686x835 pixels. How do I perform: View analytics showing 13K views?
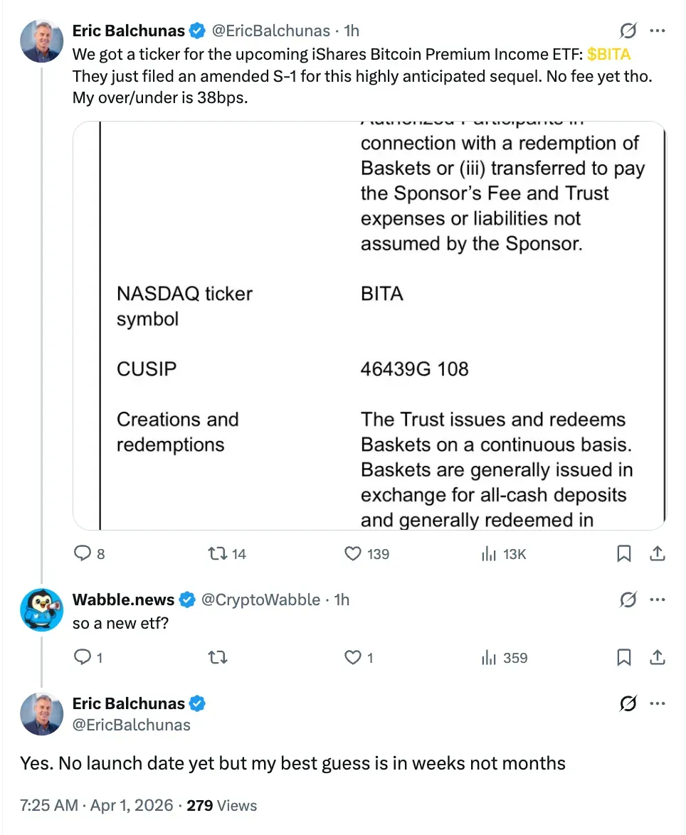pyautogui.click(x=489, y=553)
